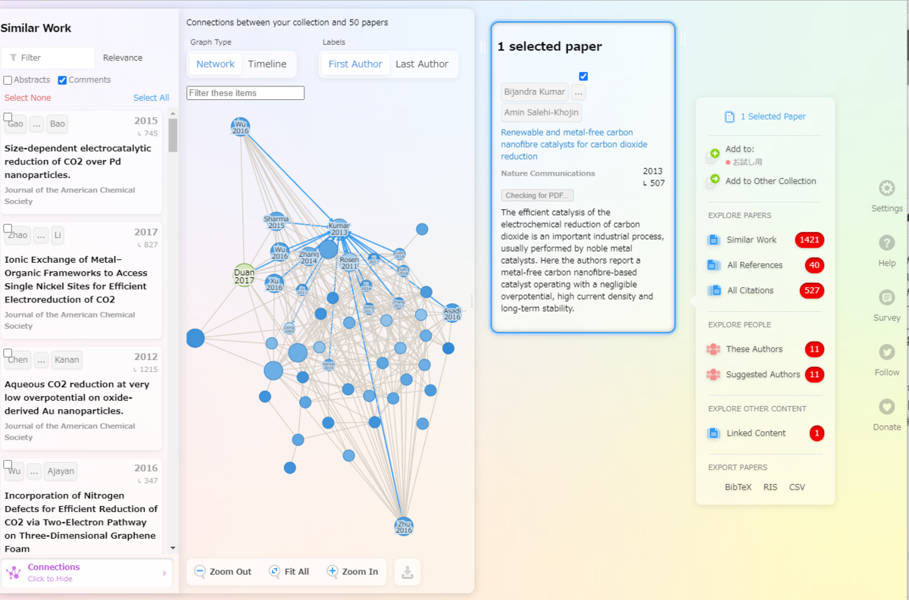Click the Add to Other Collection icon

coord(713,181)
